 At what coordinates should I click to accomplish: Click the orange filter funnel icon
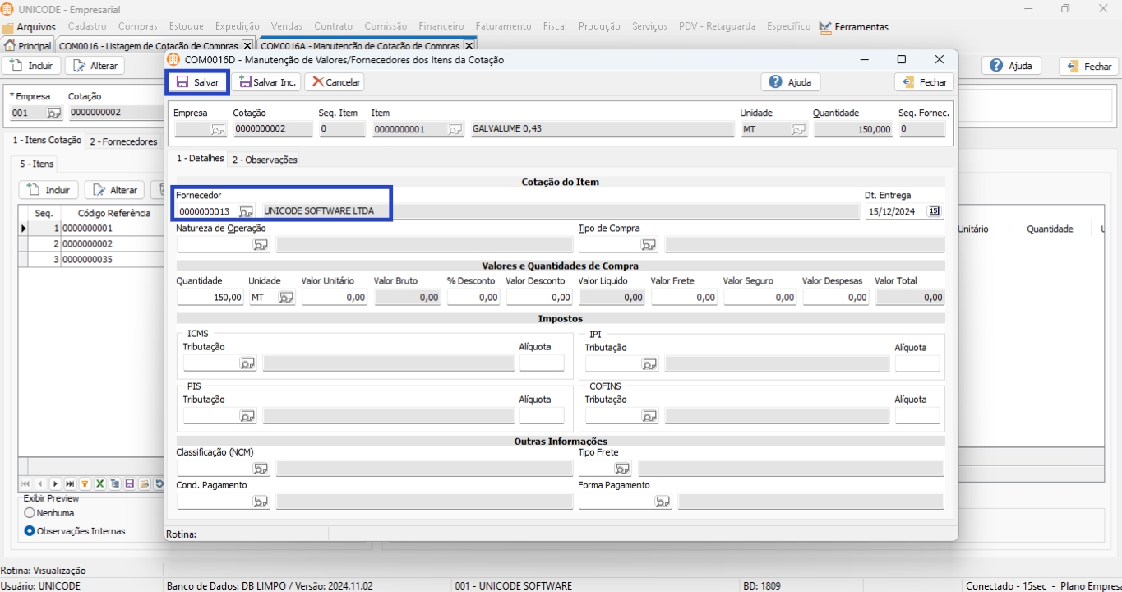(x=85, y=484)
